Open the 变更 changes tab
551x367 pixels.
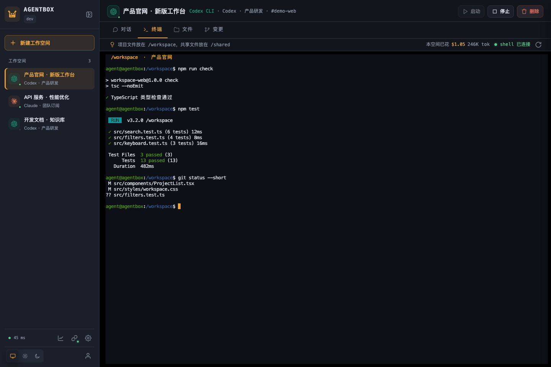pyautogui.click(x=214, y=29)
